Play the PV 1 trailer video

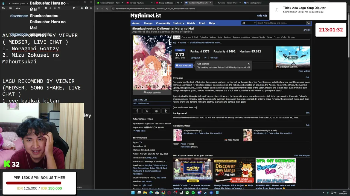(293, 57)
